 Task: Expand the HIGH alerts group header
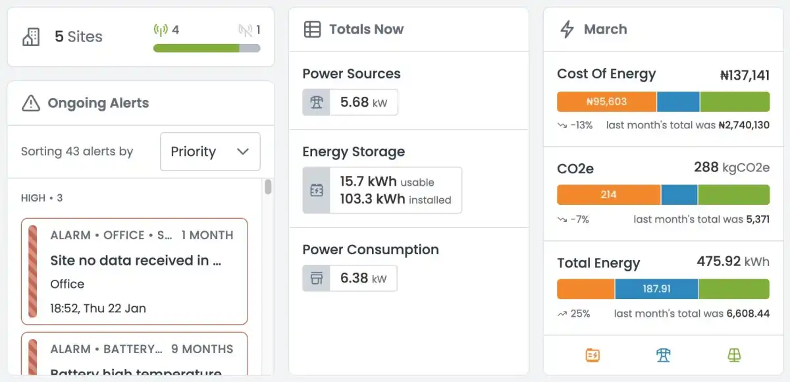(x=42, y=198)
